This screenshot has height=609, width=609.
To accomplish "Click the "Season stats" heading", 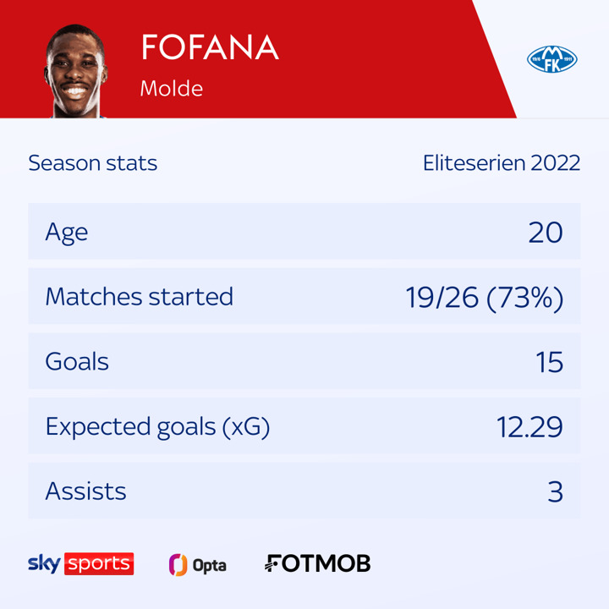I will pos(93,163).
